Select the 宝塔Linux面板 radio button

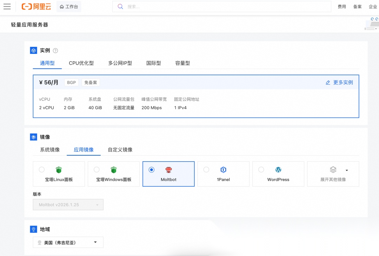click(x=41, y=170)
